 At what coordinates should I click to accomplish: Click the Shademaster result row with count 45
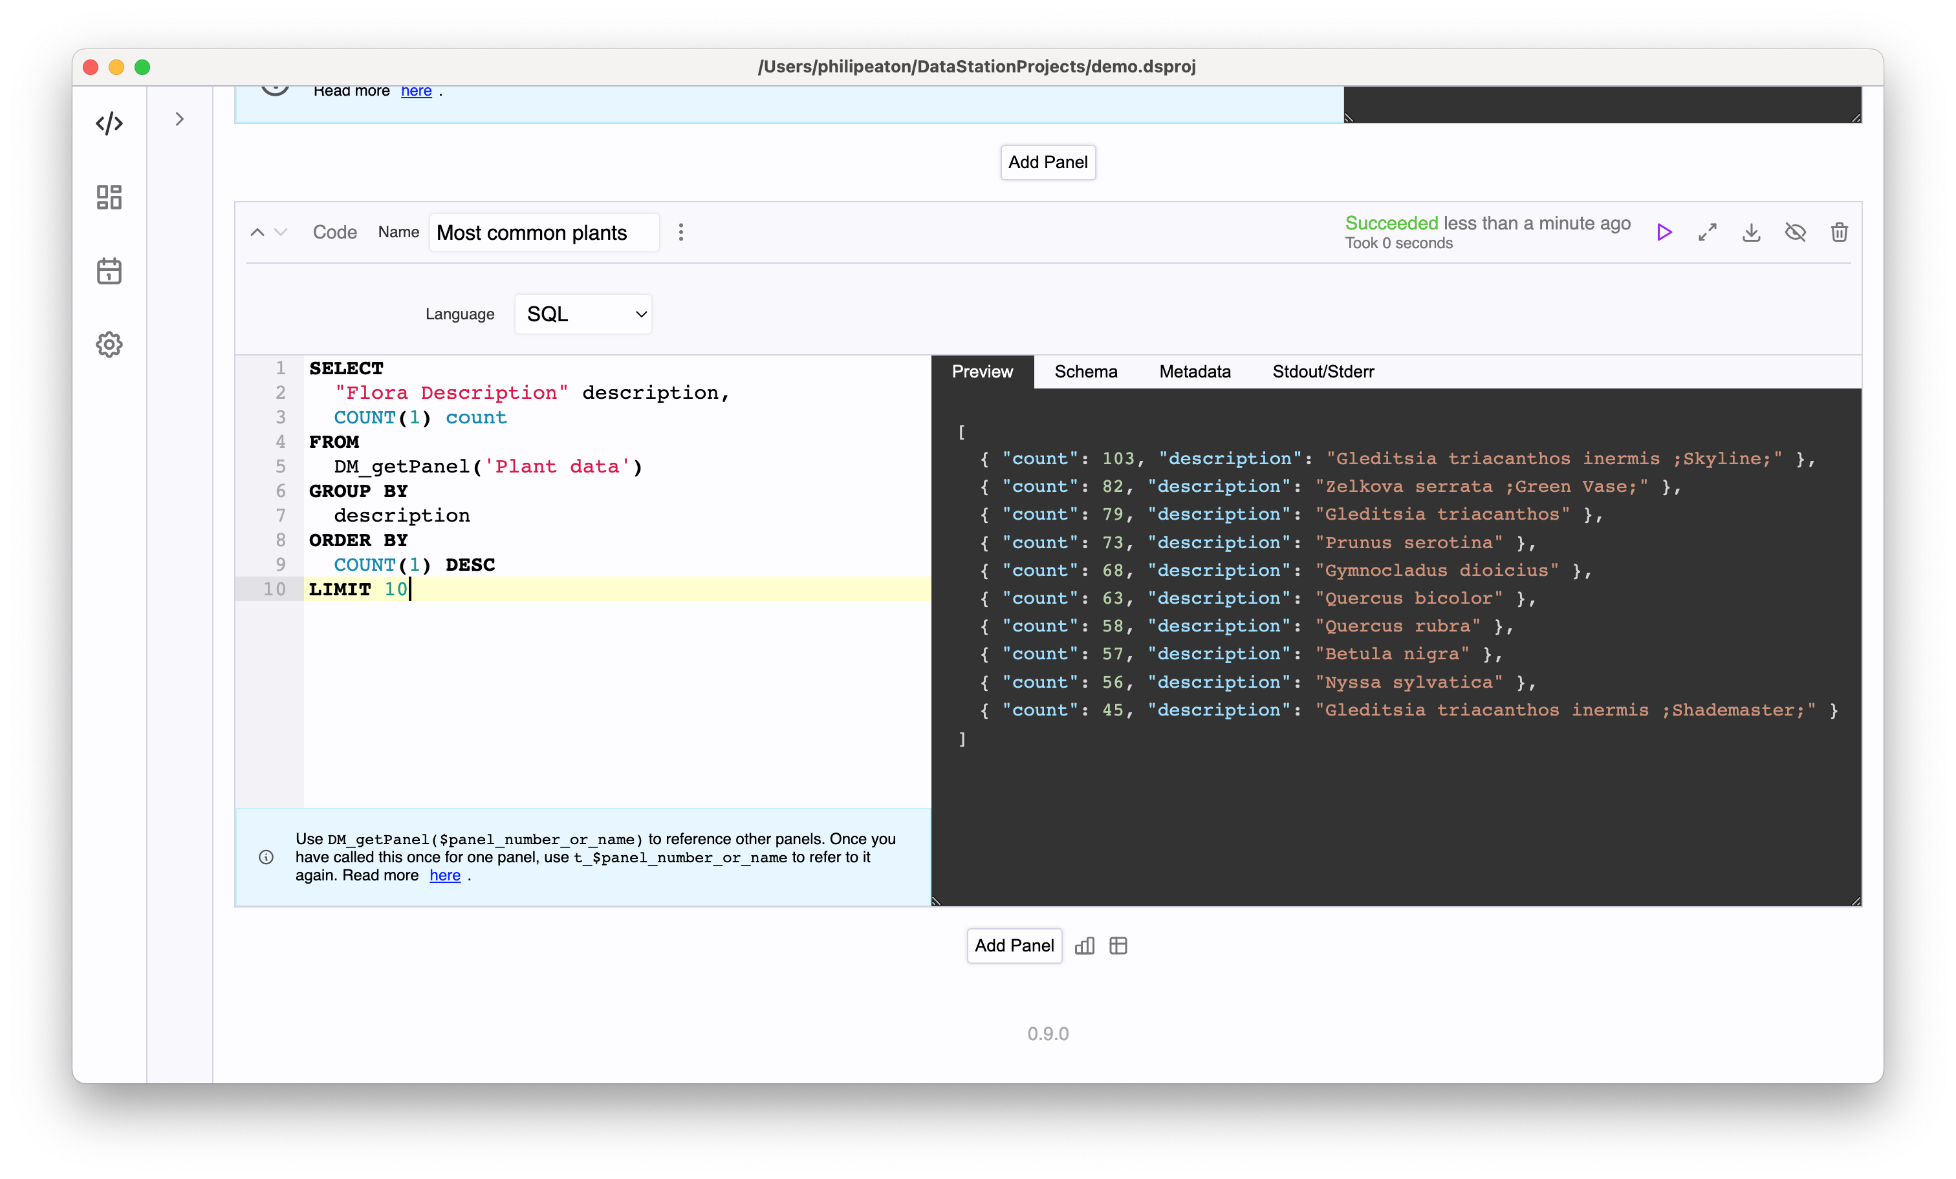pyautogui.click(x=1409, y=710)
